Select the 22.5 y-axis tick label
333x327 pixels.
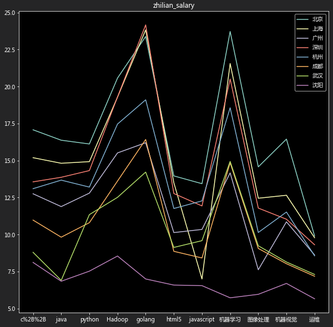[x=10, y=50]
